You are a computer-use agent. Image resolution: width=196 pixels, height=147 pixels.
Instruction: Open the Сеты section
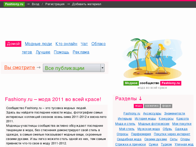(x=174, y=139)
